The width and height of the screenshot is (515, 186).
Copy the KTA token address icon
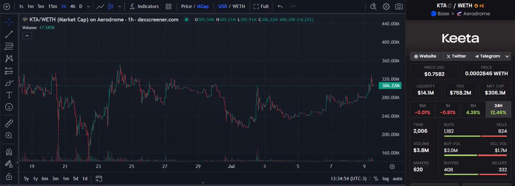(449, 5)
